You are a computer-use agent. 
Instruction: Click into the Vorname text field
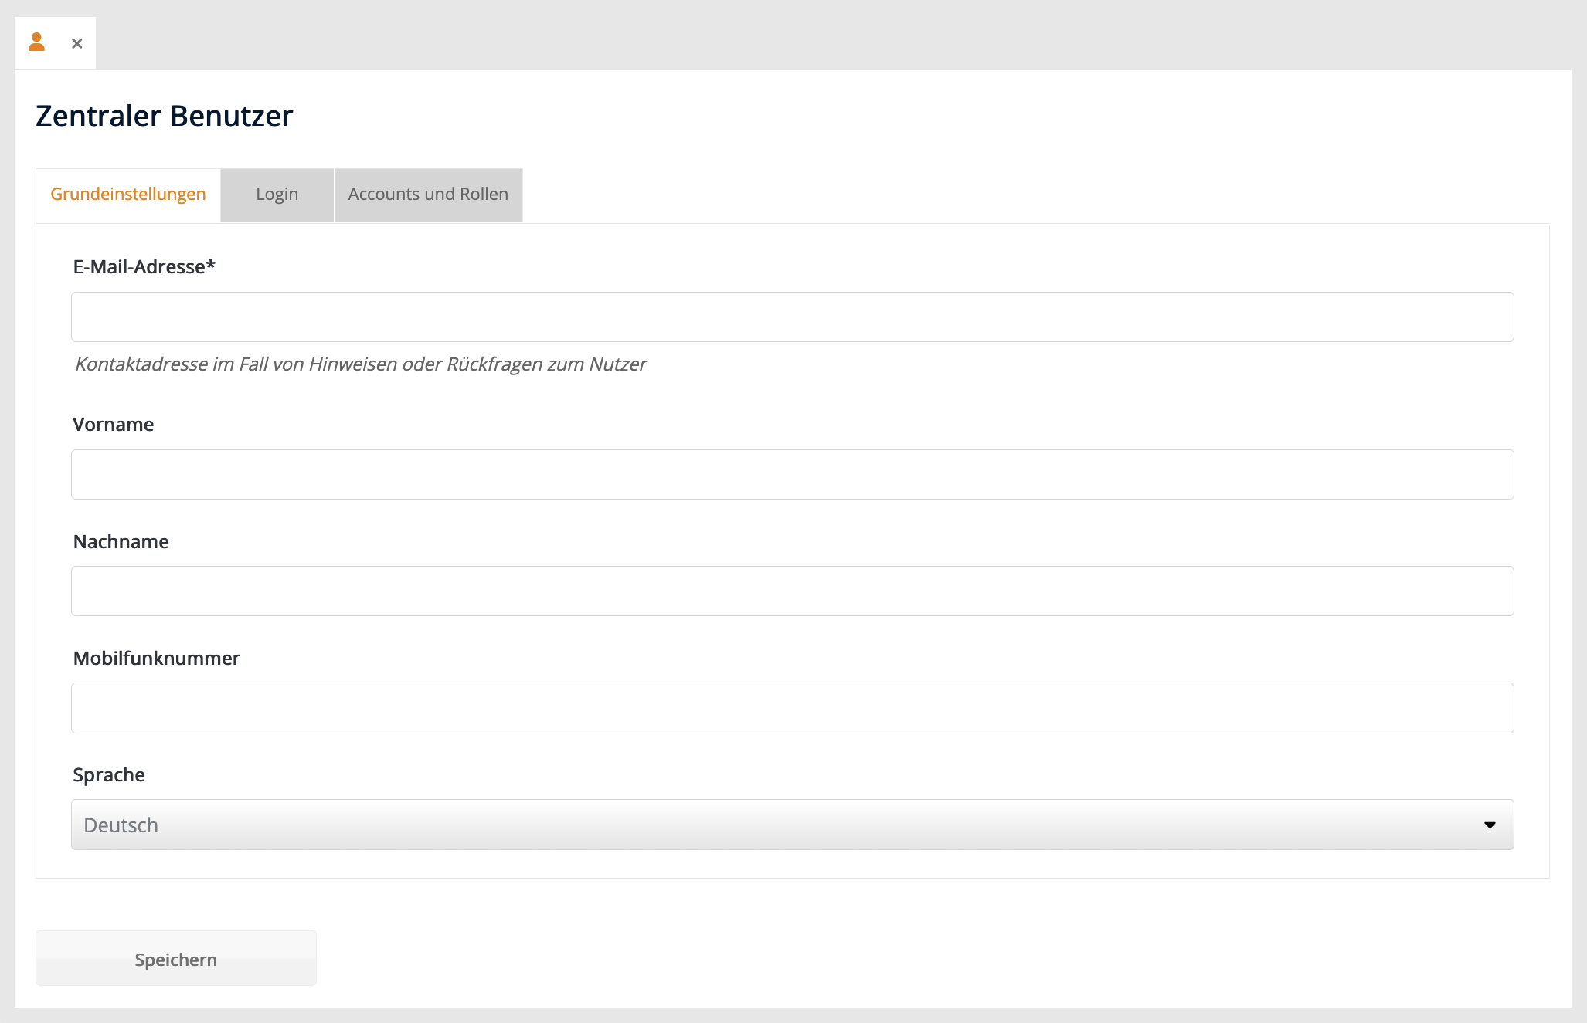click(792, 475)
